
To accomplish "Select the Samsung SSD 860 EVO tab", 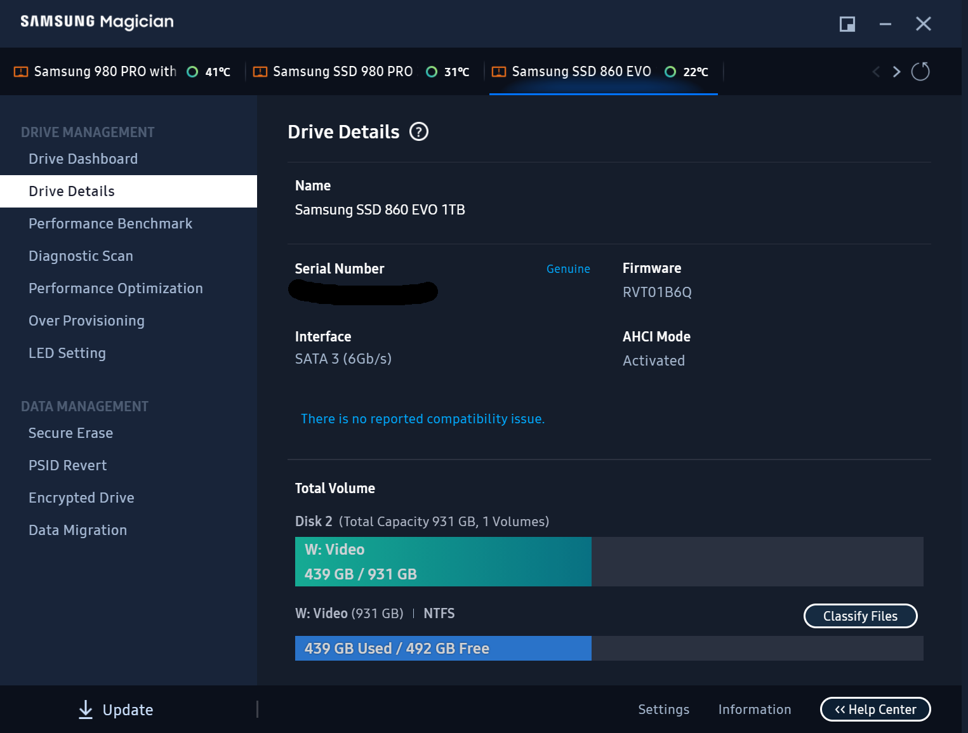I will tap(603, 72).
